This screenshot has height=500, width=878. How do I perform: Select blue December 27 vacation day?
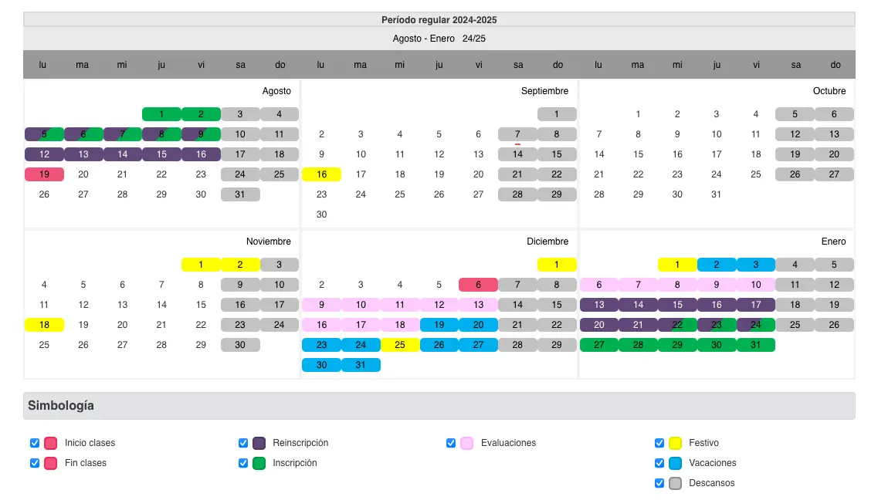click(478, 345)
